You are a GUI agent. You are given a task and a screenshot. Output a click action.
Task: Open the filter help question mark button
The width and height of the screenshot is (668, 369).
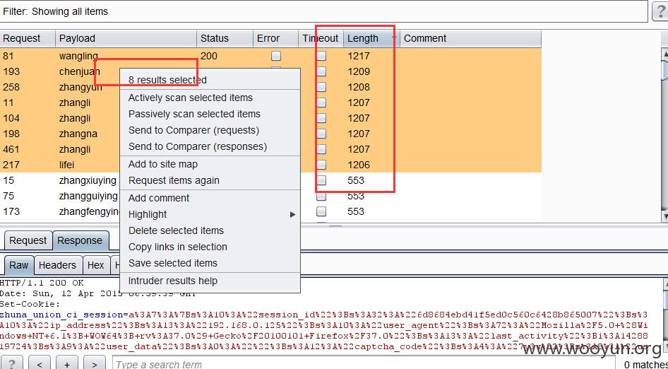660,11
